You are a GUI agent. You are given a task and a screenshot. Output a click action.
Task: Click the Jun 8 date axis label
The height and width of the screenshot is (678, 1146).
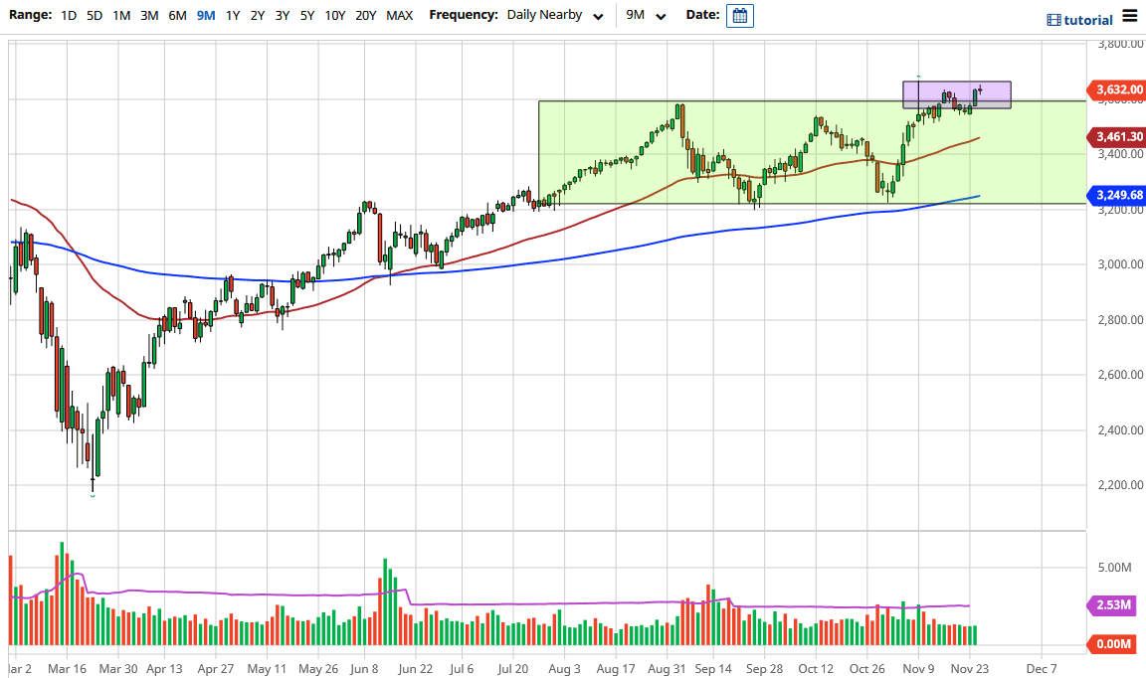pyautogui.click(x=364, y=668)
